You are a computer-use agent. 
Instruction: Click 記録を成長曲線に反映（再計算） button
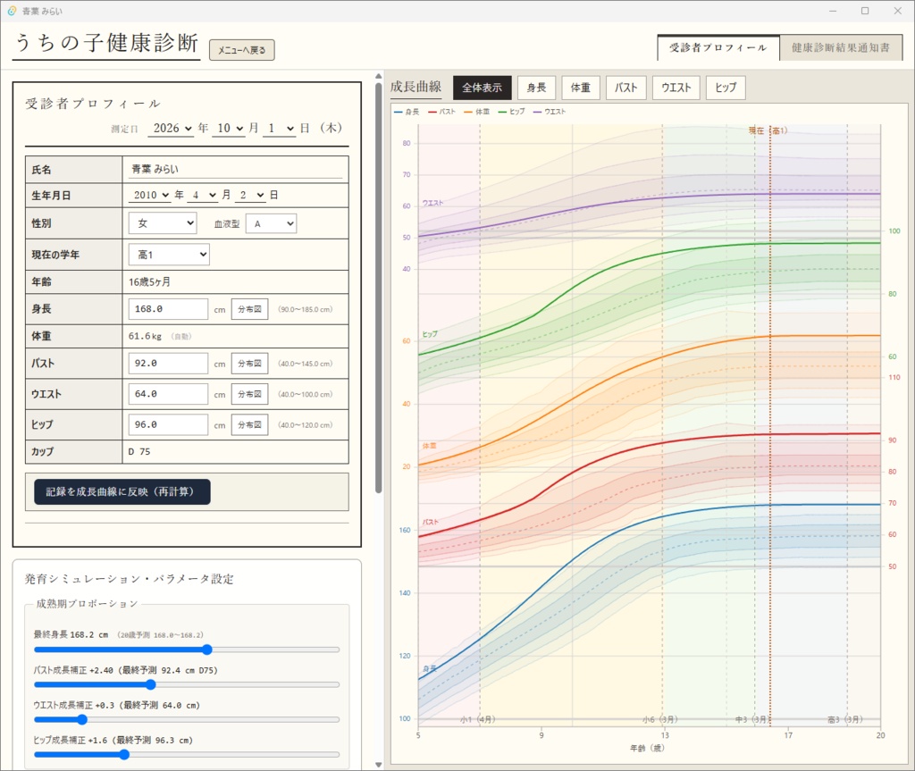coord(122,492)
